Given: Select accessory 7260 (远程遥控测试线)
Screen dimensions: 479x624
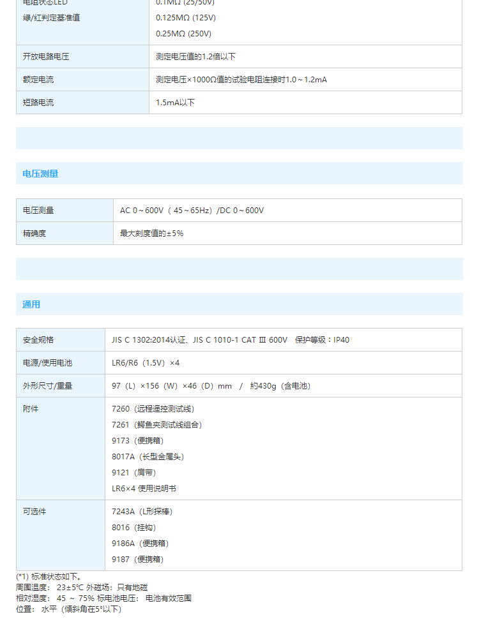Looking at the screenshot, I should tap(153, 409).
